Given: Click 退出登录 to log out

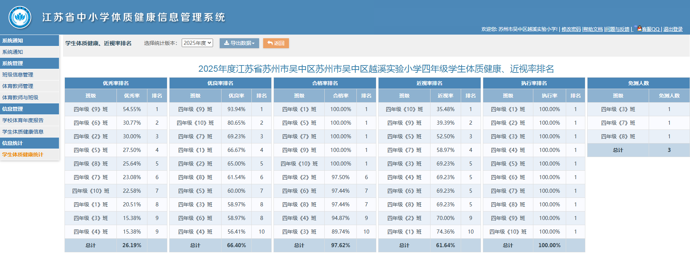Looking at the screenshot, I should point(673,29).
